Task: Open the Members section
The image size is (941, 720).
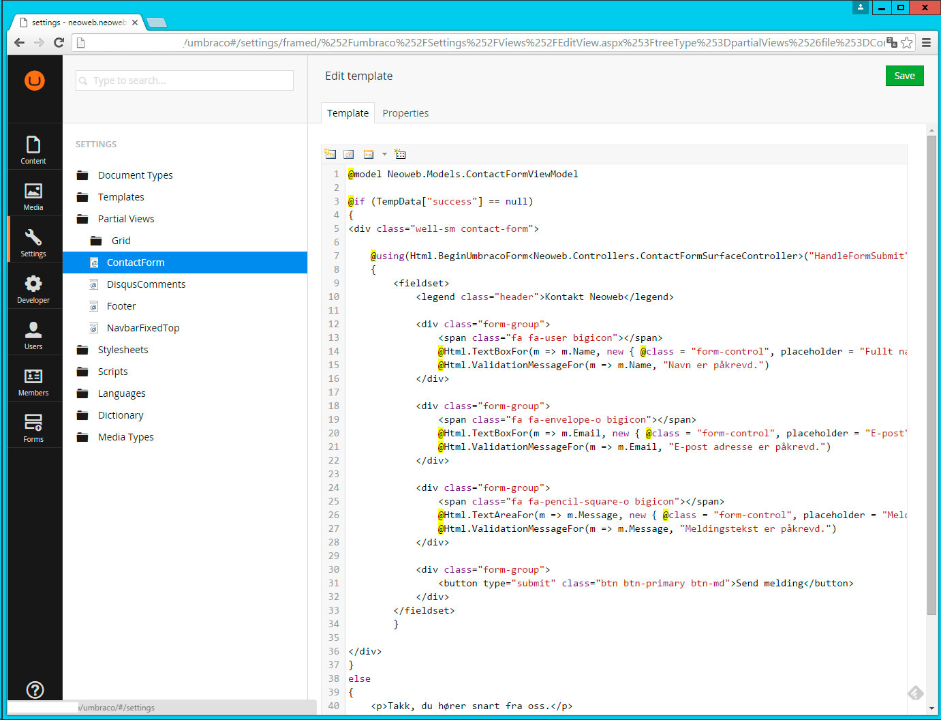Action: tap(33, 382)
